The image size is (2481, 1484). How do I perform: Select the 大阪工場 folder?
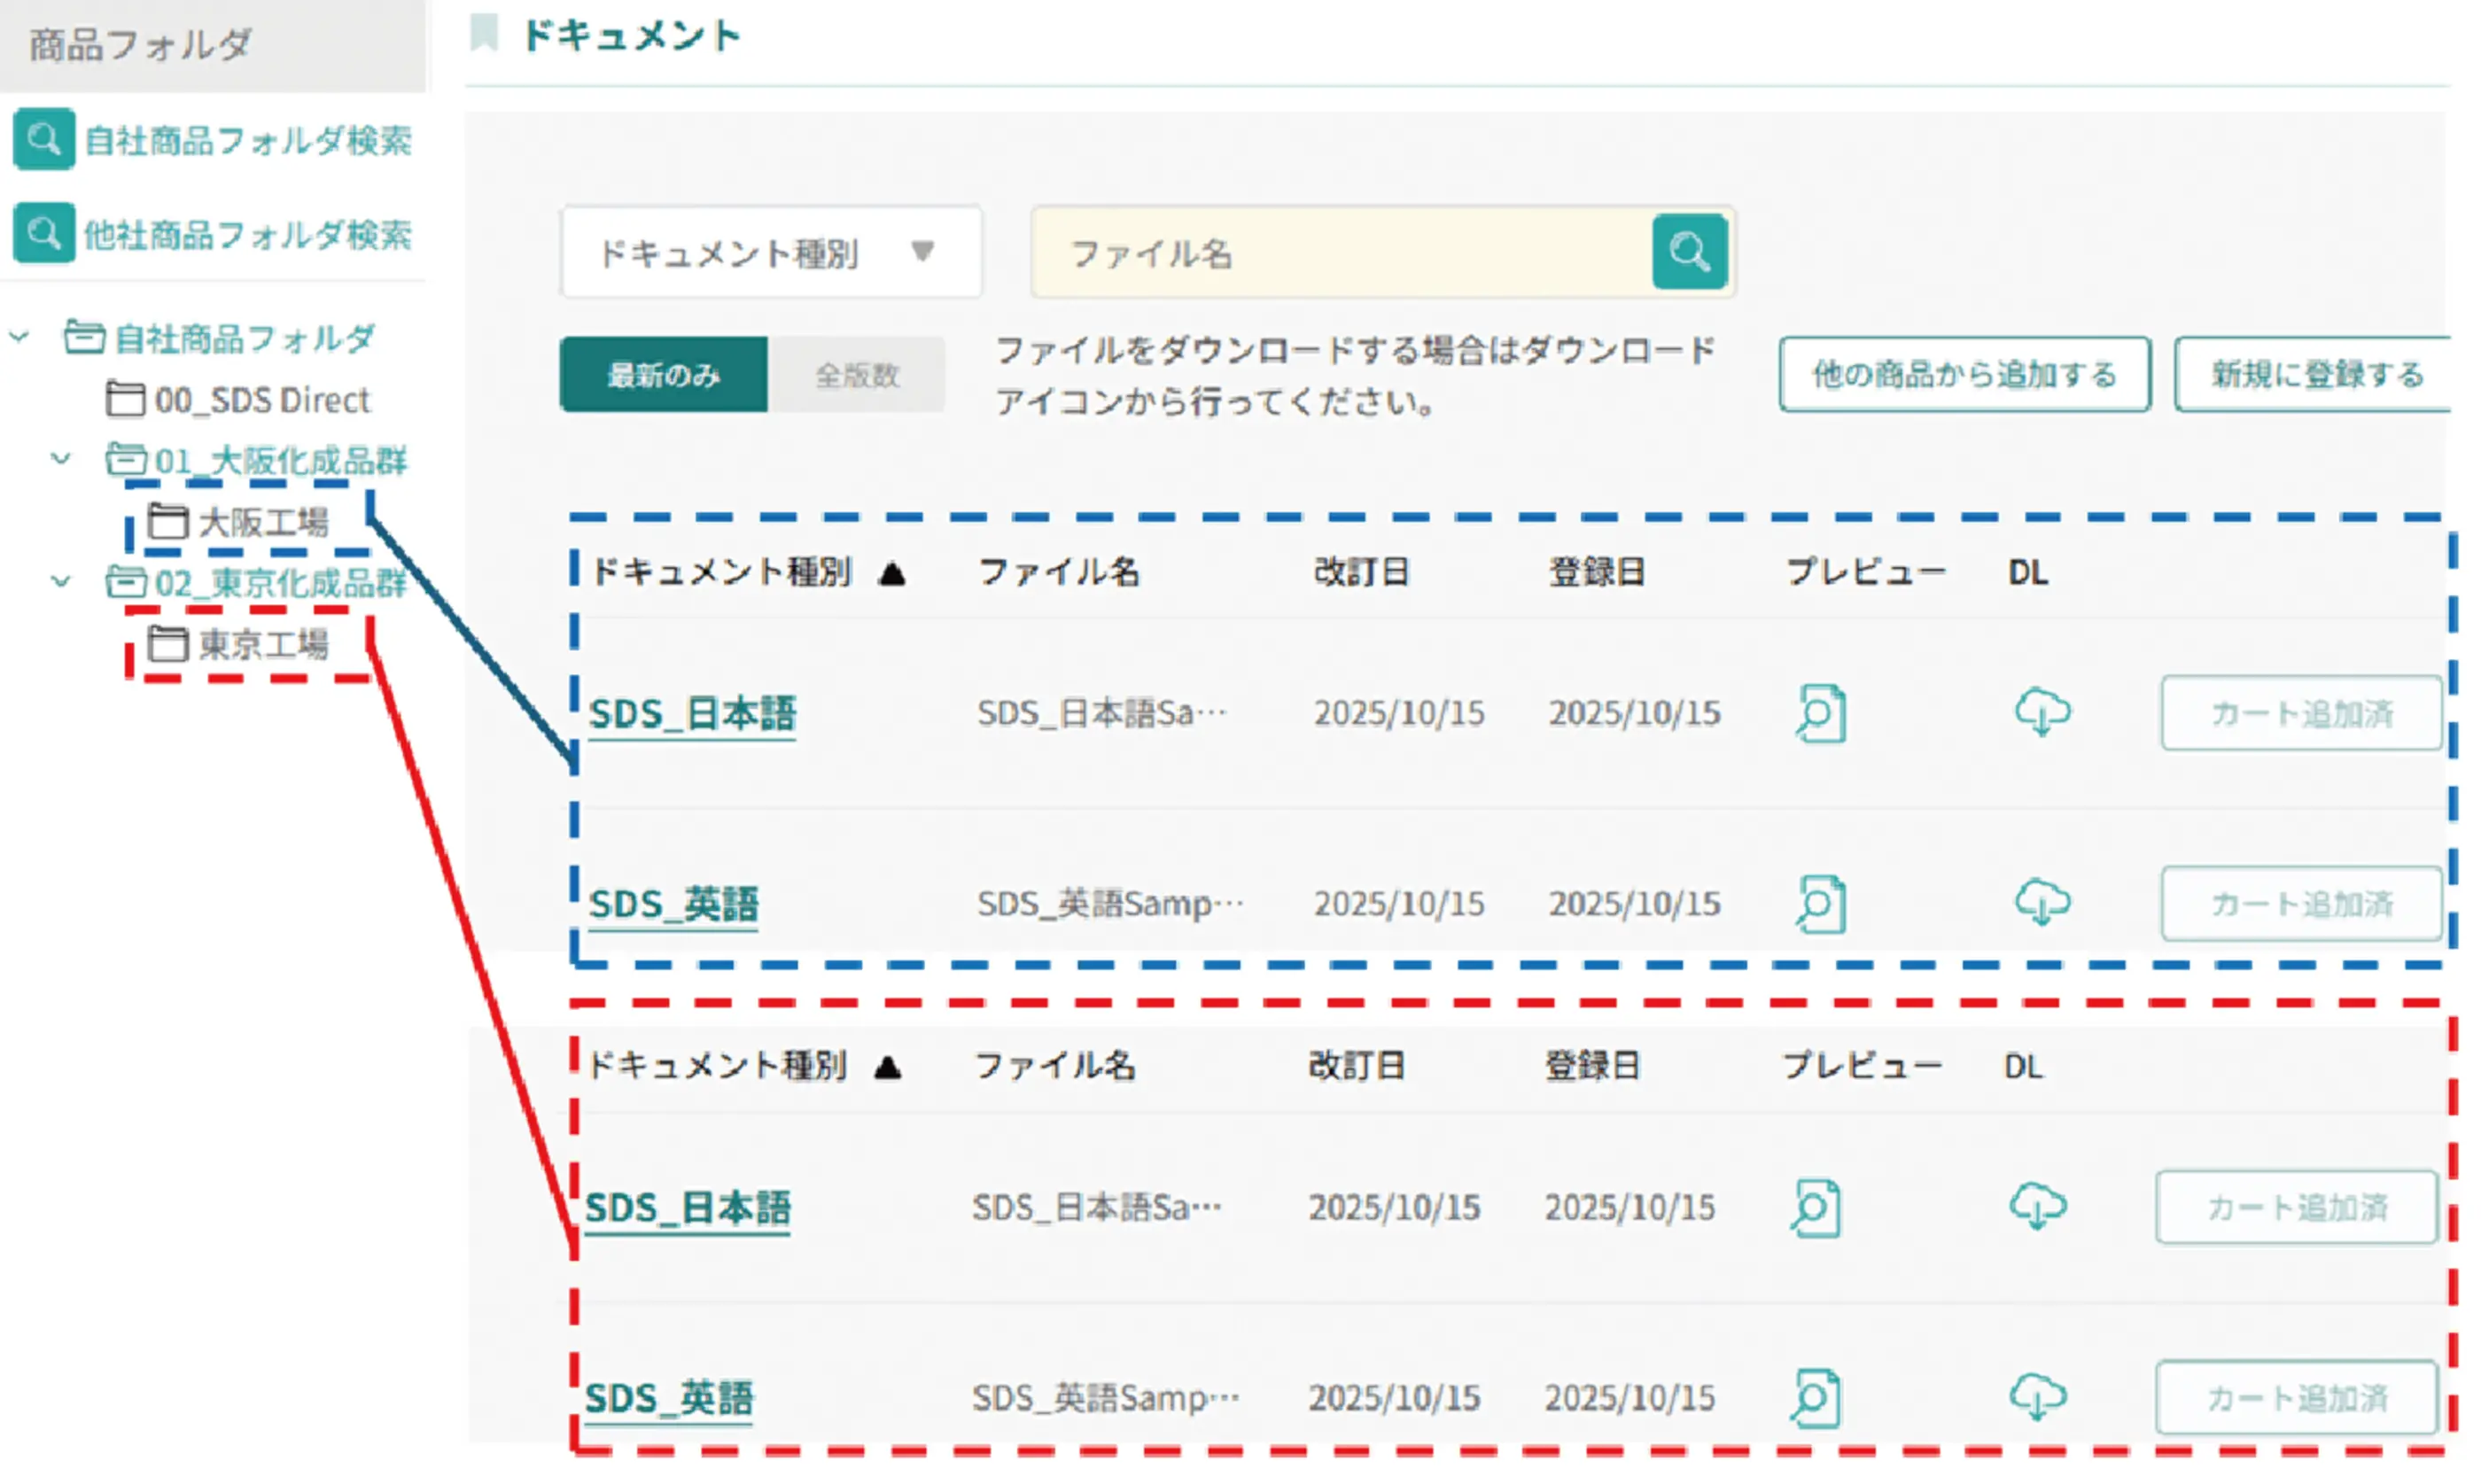click(x=262, y=521)
